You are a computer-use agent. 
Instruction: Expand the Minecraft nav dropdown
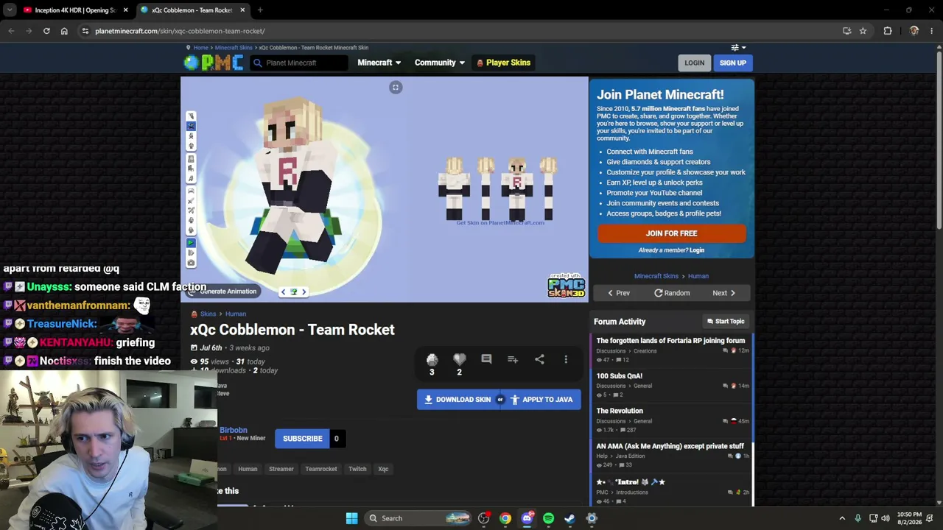[379, 63]
